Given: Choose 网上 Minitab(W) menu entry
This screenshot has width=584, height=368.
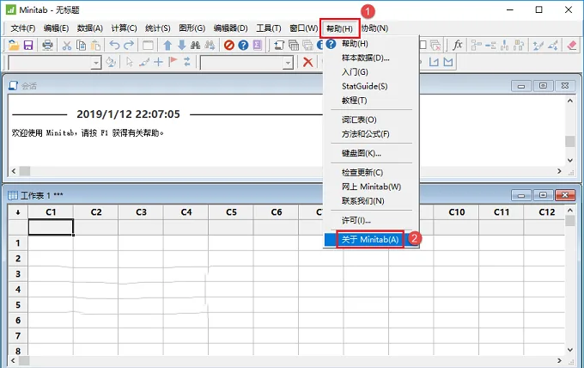Looking at the screenshot, I should click(371, 187).
